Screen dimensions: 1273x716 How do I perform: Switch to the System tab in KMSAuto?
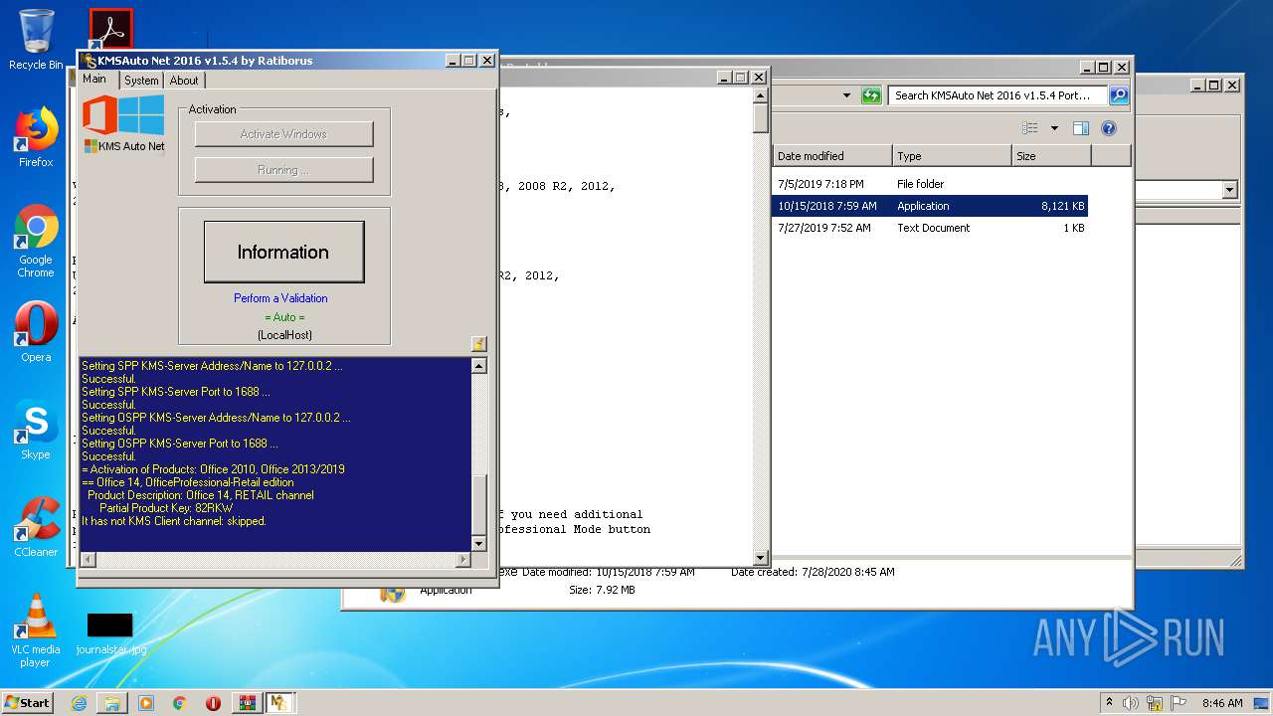pos(140,81)
